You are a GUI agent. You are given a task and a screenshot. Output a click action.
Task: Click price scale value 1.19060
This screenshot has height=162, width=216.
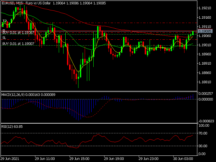205,36
